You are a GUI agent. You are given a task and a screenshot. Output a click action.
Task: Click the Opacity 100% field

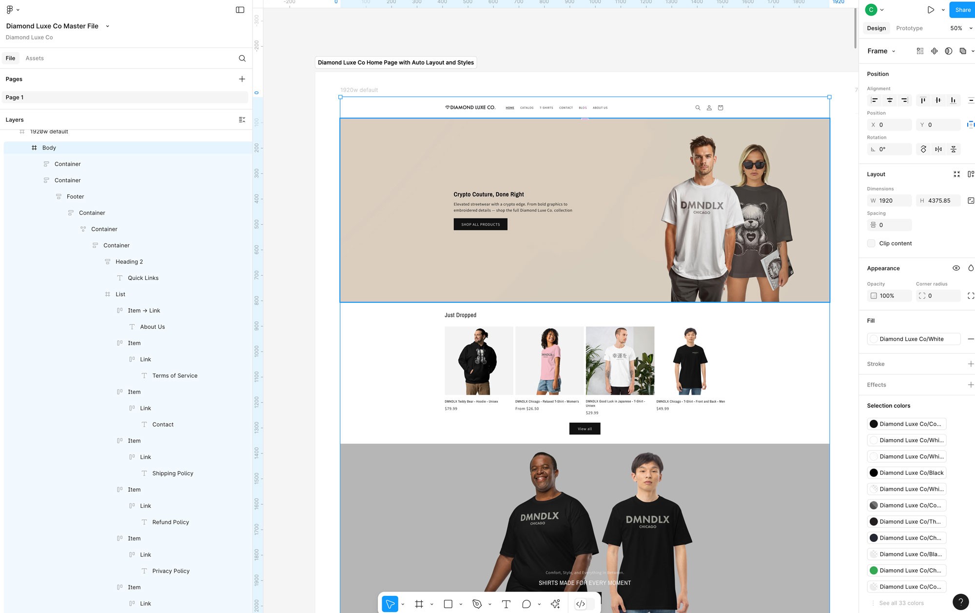click(x=889, y=296)
